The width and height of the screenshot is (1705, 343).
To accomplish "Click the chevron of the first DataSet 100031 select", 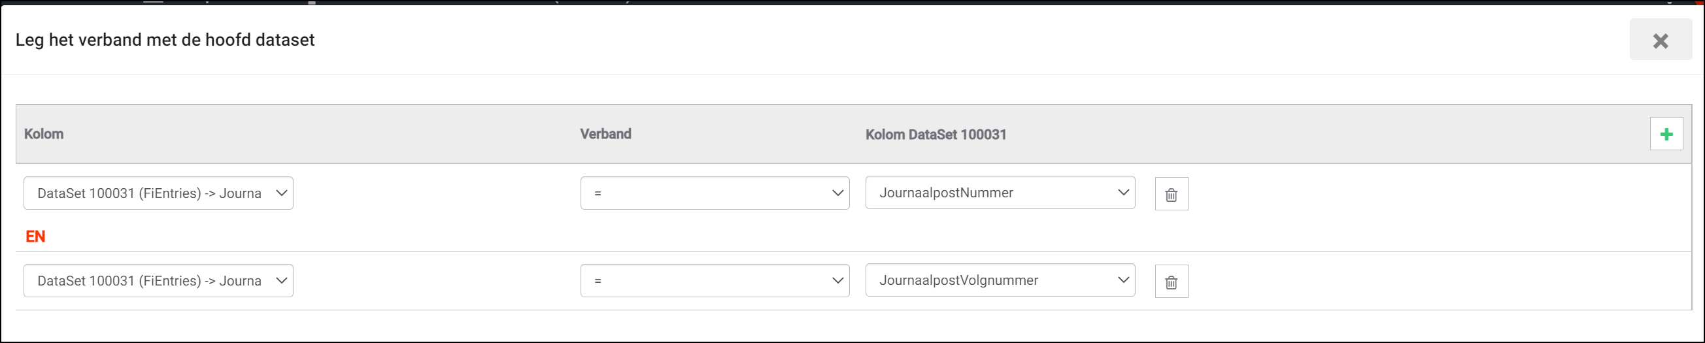I will 281,193.
